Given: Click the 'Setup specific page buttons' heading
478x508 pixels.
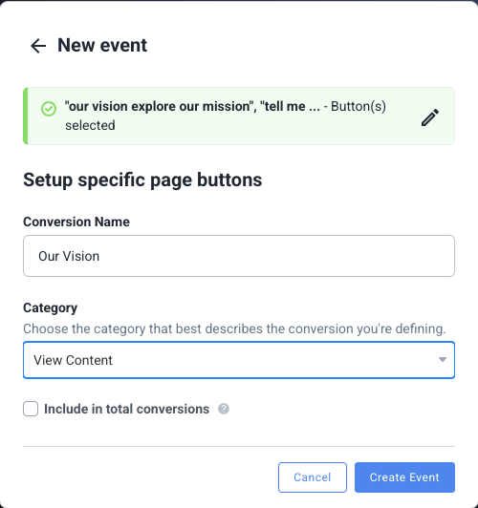Looking at the screenshot, I should click(142, 180).
